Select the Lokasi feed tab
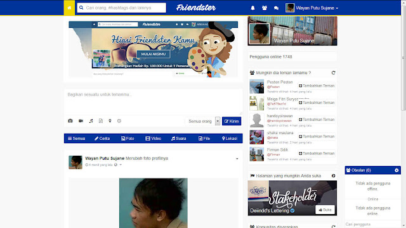 [x=230, y=139]
